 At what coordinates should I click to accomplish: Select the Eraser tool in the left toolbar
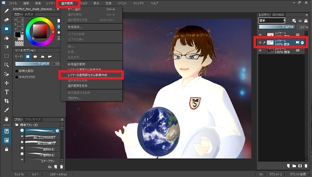click(x=6, y=20)
